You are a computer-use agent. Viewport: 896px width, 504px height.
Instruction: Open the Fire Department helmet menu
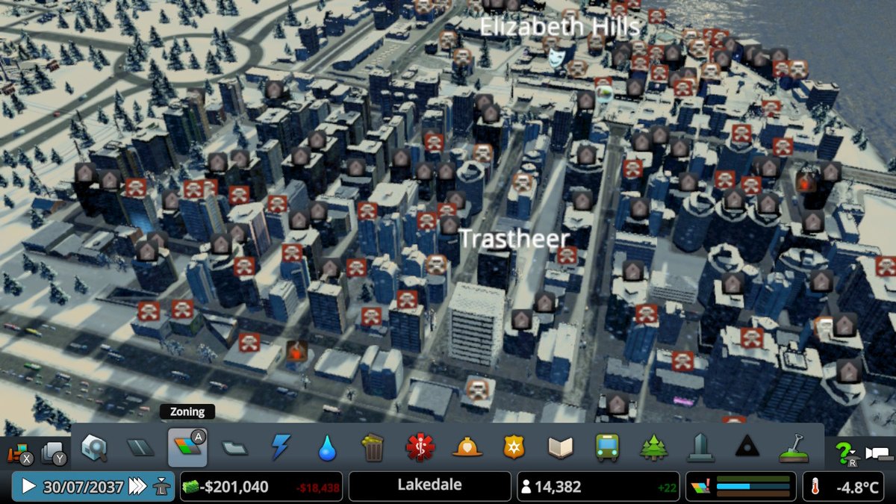[466, 447]
